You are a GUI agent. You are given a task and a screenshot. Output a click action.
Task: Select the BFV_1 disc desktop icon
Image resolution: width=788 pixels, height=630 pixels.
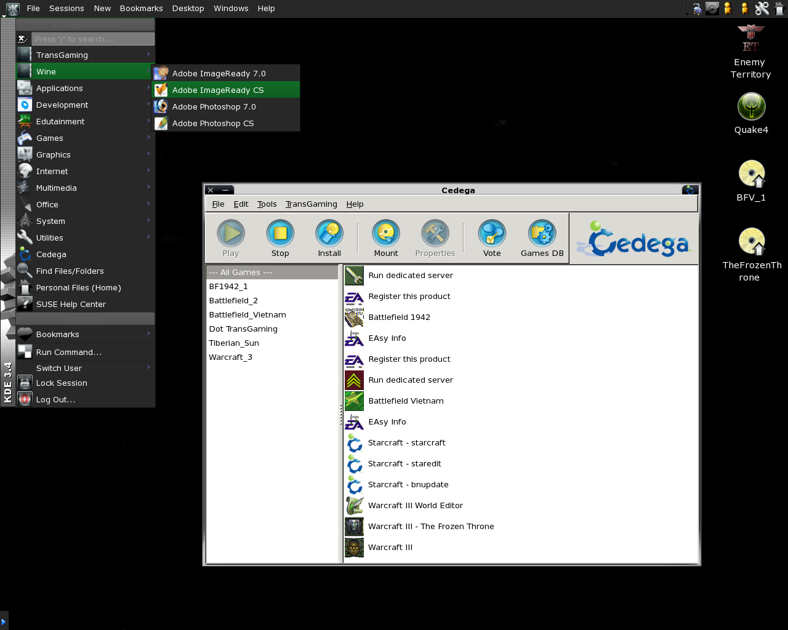(x=752, y=181)
